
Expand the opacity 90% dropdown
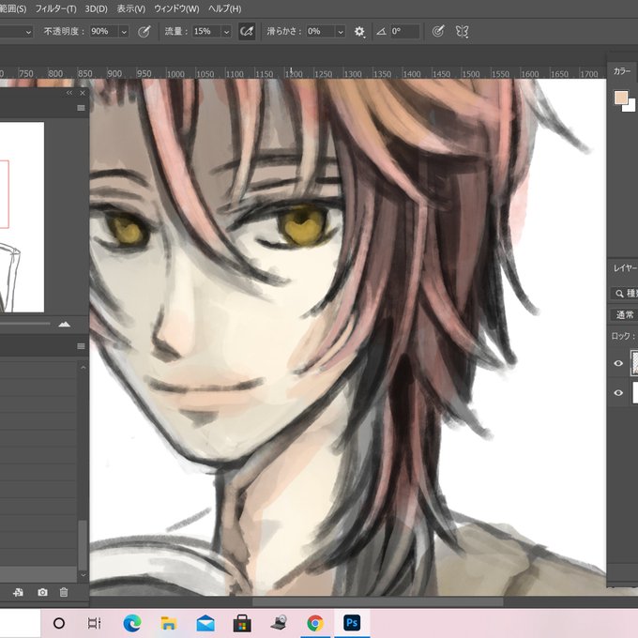tap(124, 32)
